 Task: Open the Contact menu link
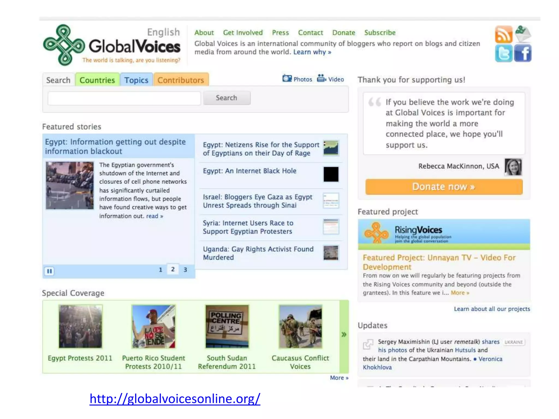coord(311,33)
